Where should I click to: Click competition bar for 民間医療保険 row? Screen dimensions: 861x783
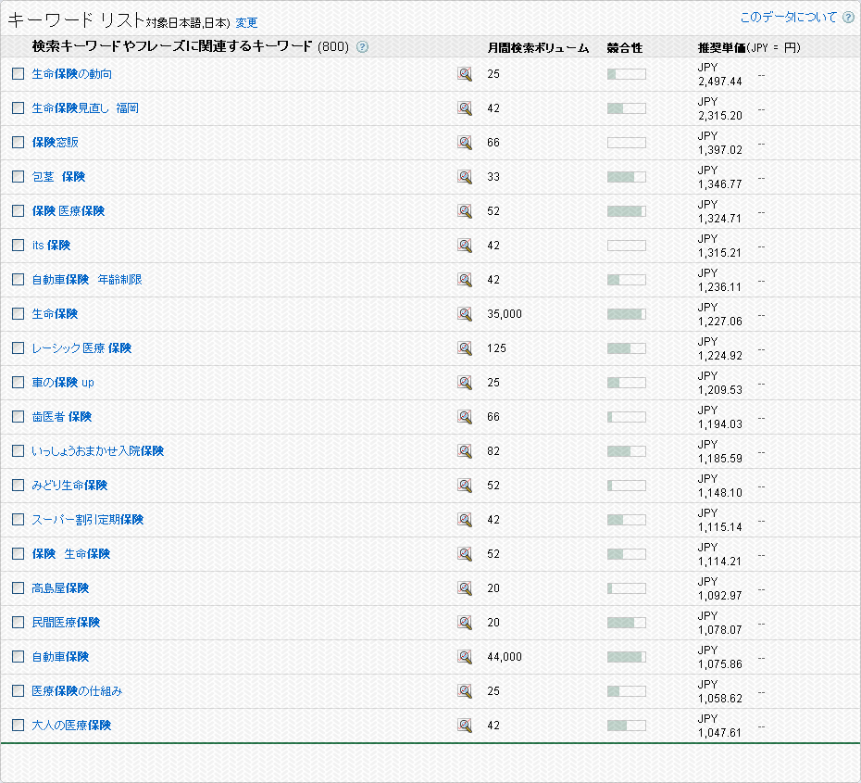pyautogui.click(x=626, y=623)
